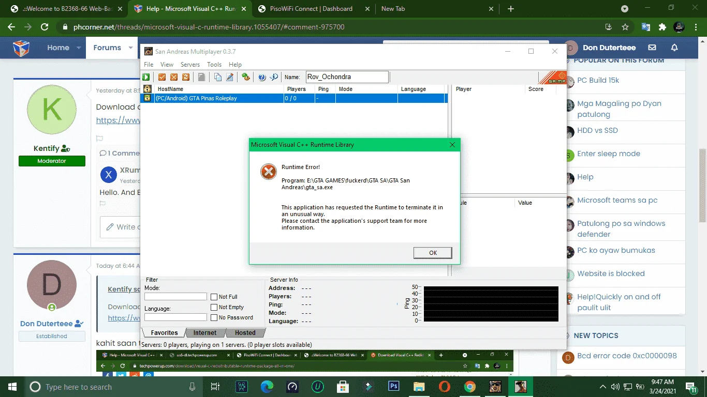
Task: Open the forum inbox envelope icon
Action: tap(652, 48)
